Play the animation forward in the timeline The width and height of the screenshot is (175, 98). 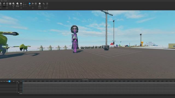(x=4, y=81)
